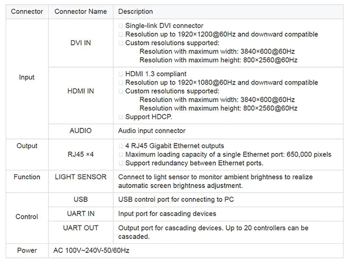Click the Connector Name column header
Viewport: 350px width, 277px height.
click(80, 12)
